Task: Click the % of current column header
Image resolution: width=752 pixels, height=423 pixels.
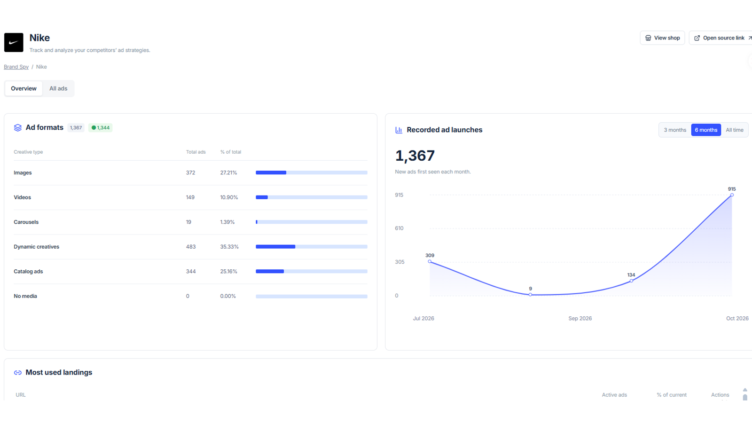Action: tap(672, 395)
